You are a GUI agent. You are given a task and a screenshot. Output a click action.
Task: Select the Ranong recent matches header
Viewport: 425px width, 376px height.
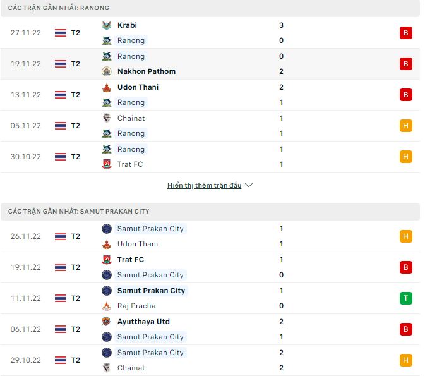click(x=59, y=8)
